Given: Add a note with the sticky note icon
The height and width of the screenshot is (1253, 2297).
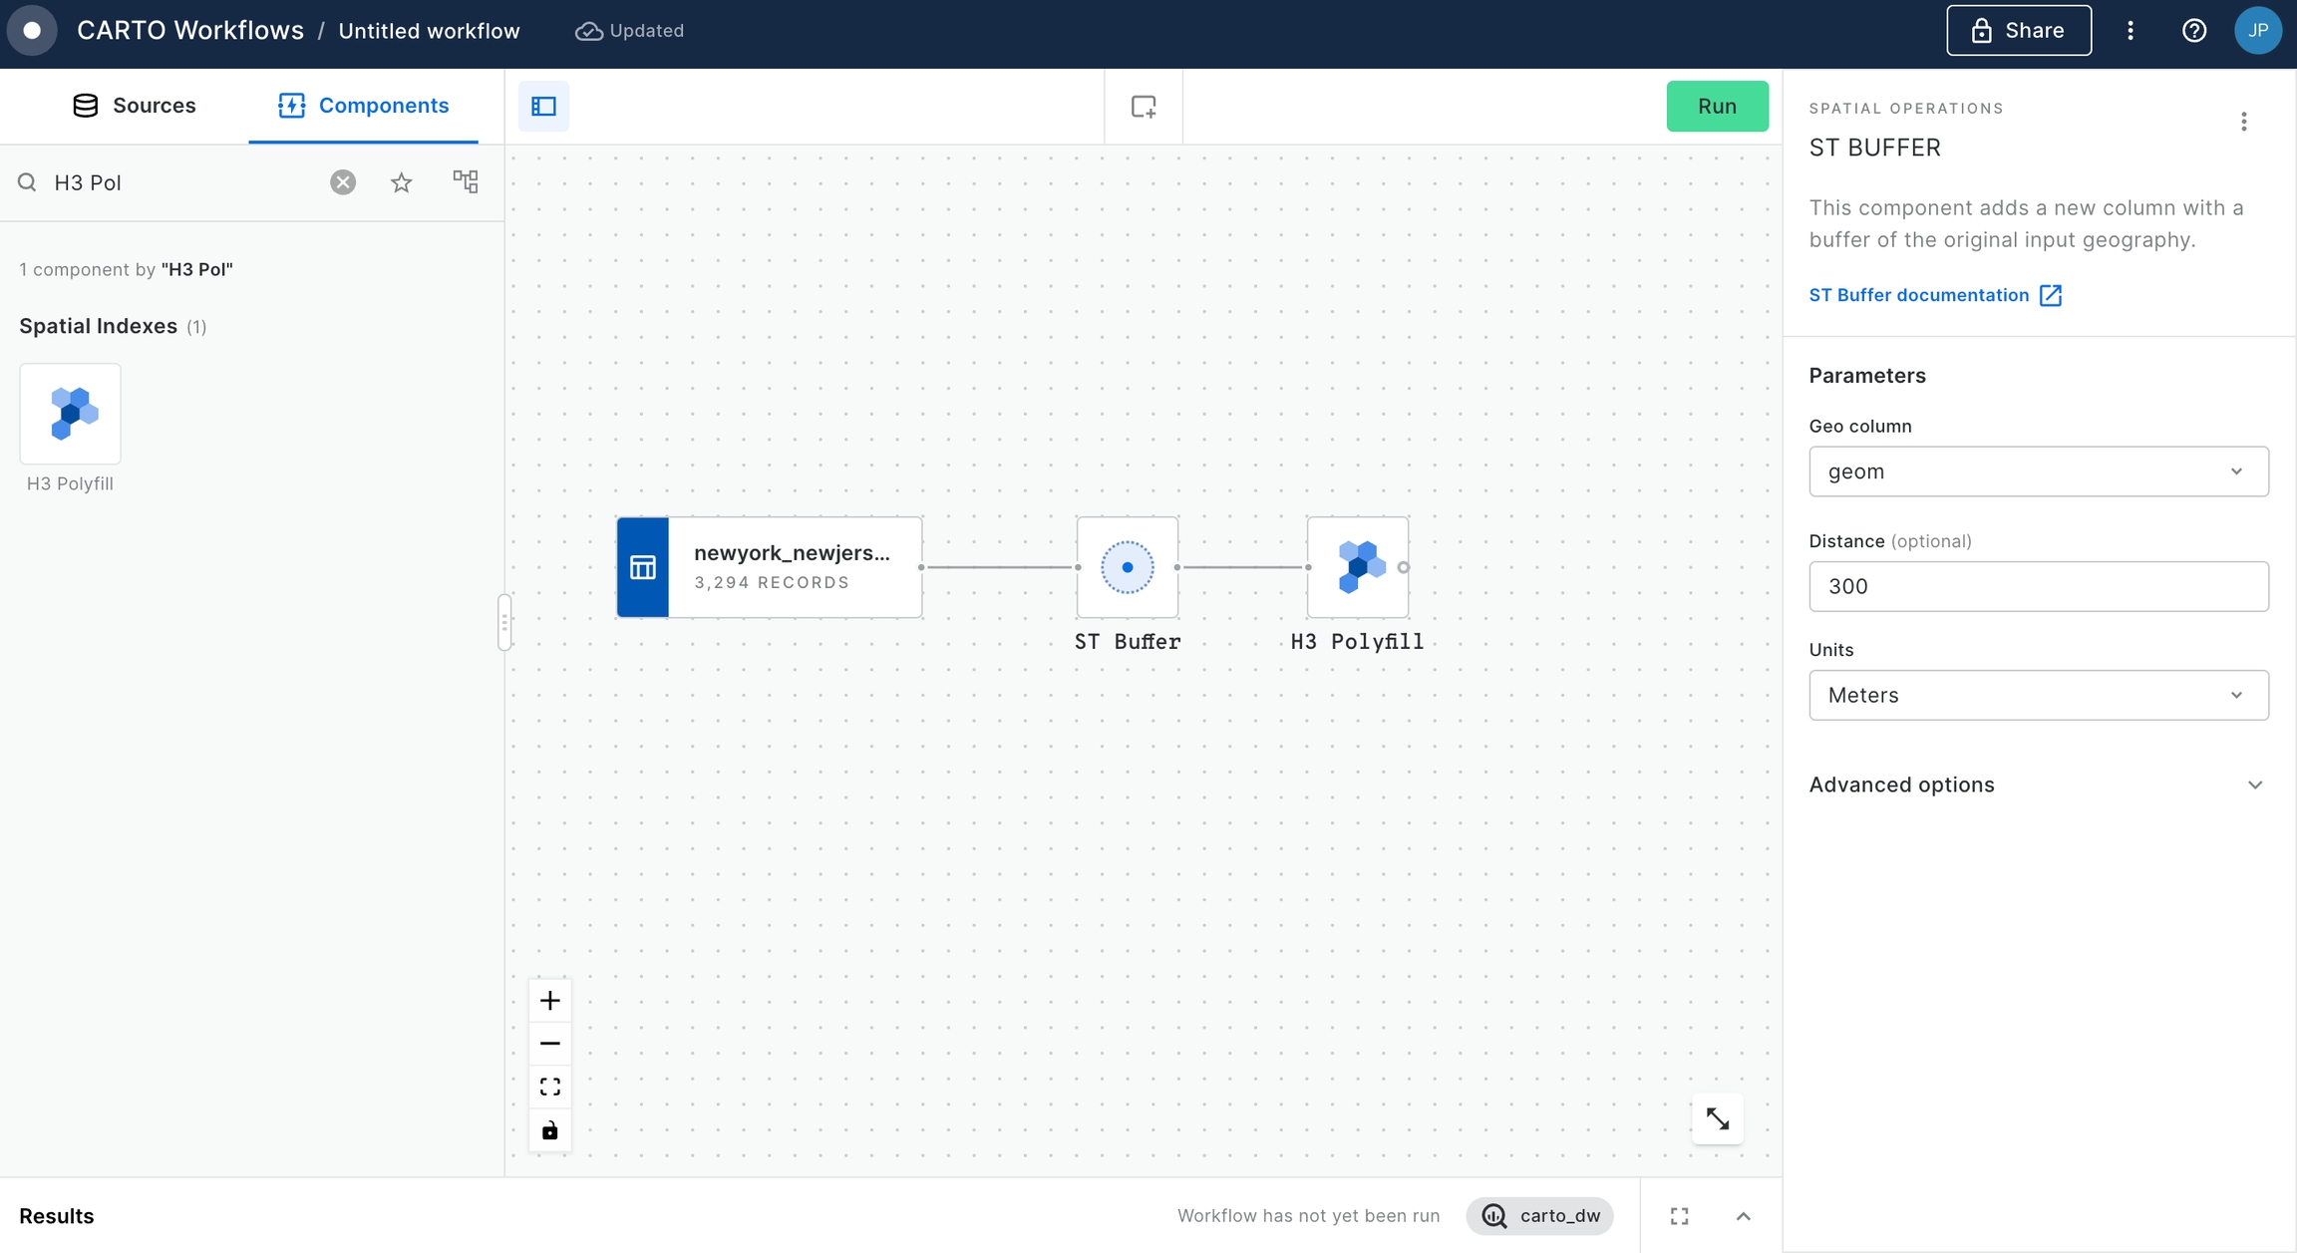Looking at the screenshot, I should pyautogui.click(x=1144, y=107).
